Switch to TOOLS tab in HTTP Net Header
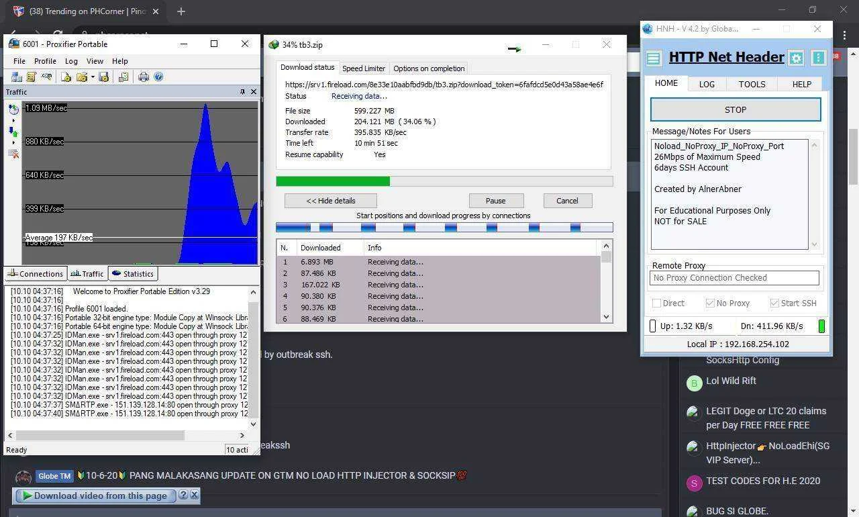This screenshot has height=517, width=859. pos(752,85)
